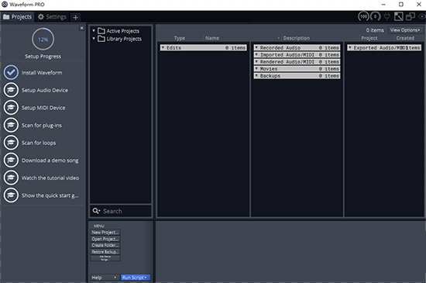Click the Watch the tutorial video icon
Screen dimensions: 426x283
pyautogui.click(x=11, y=178)
